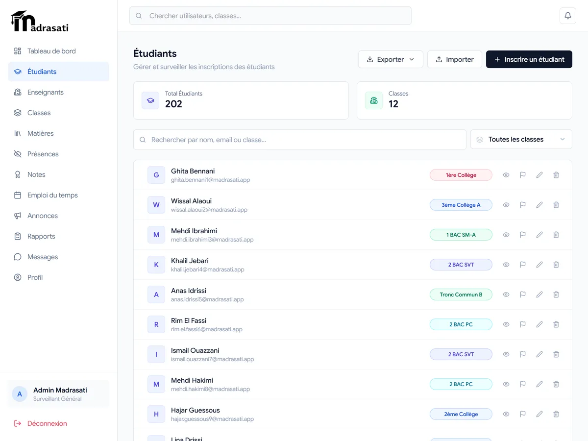The height and width of the screenshot is (441, 588).
Task: Open the notifications bell icon
Action: tap(568, 16)
